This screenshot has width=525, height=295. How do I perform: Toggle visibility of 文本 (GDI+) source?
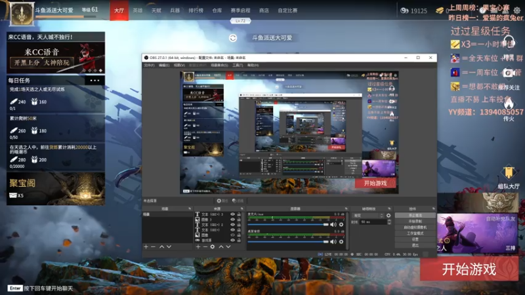(x=233, y=230)
